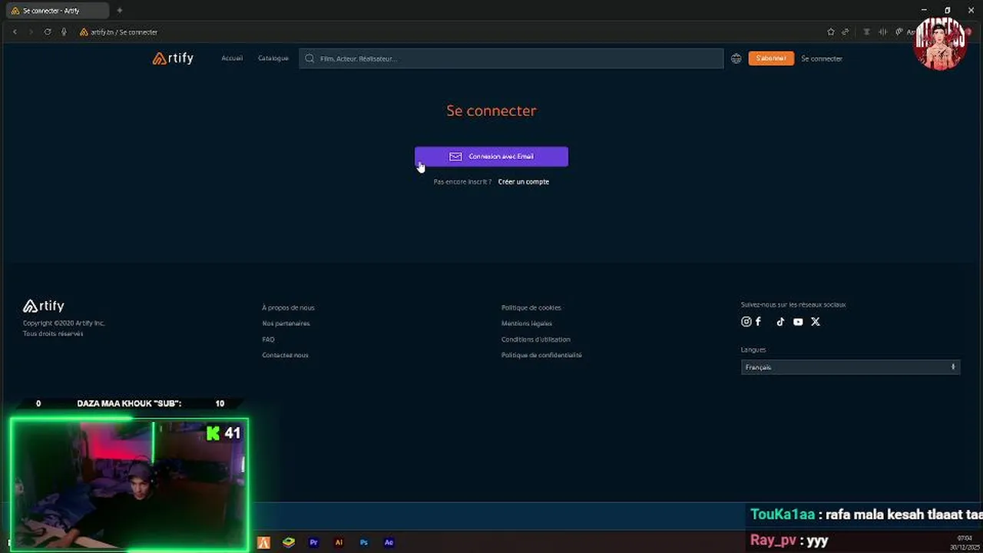Click the search magnifier icon
This screenshot has height=553, width=983.
click(x=309, y=58)
